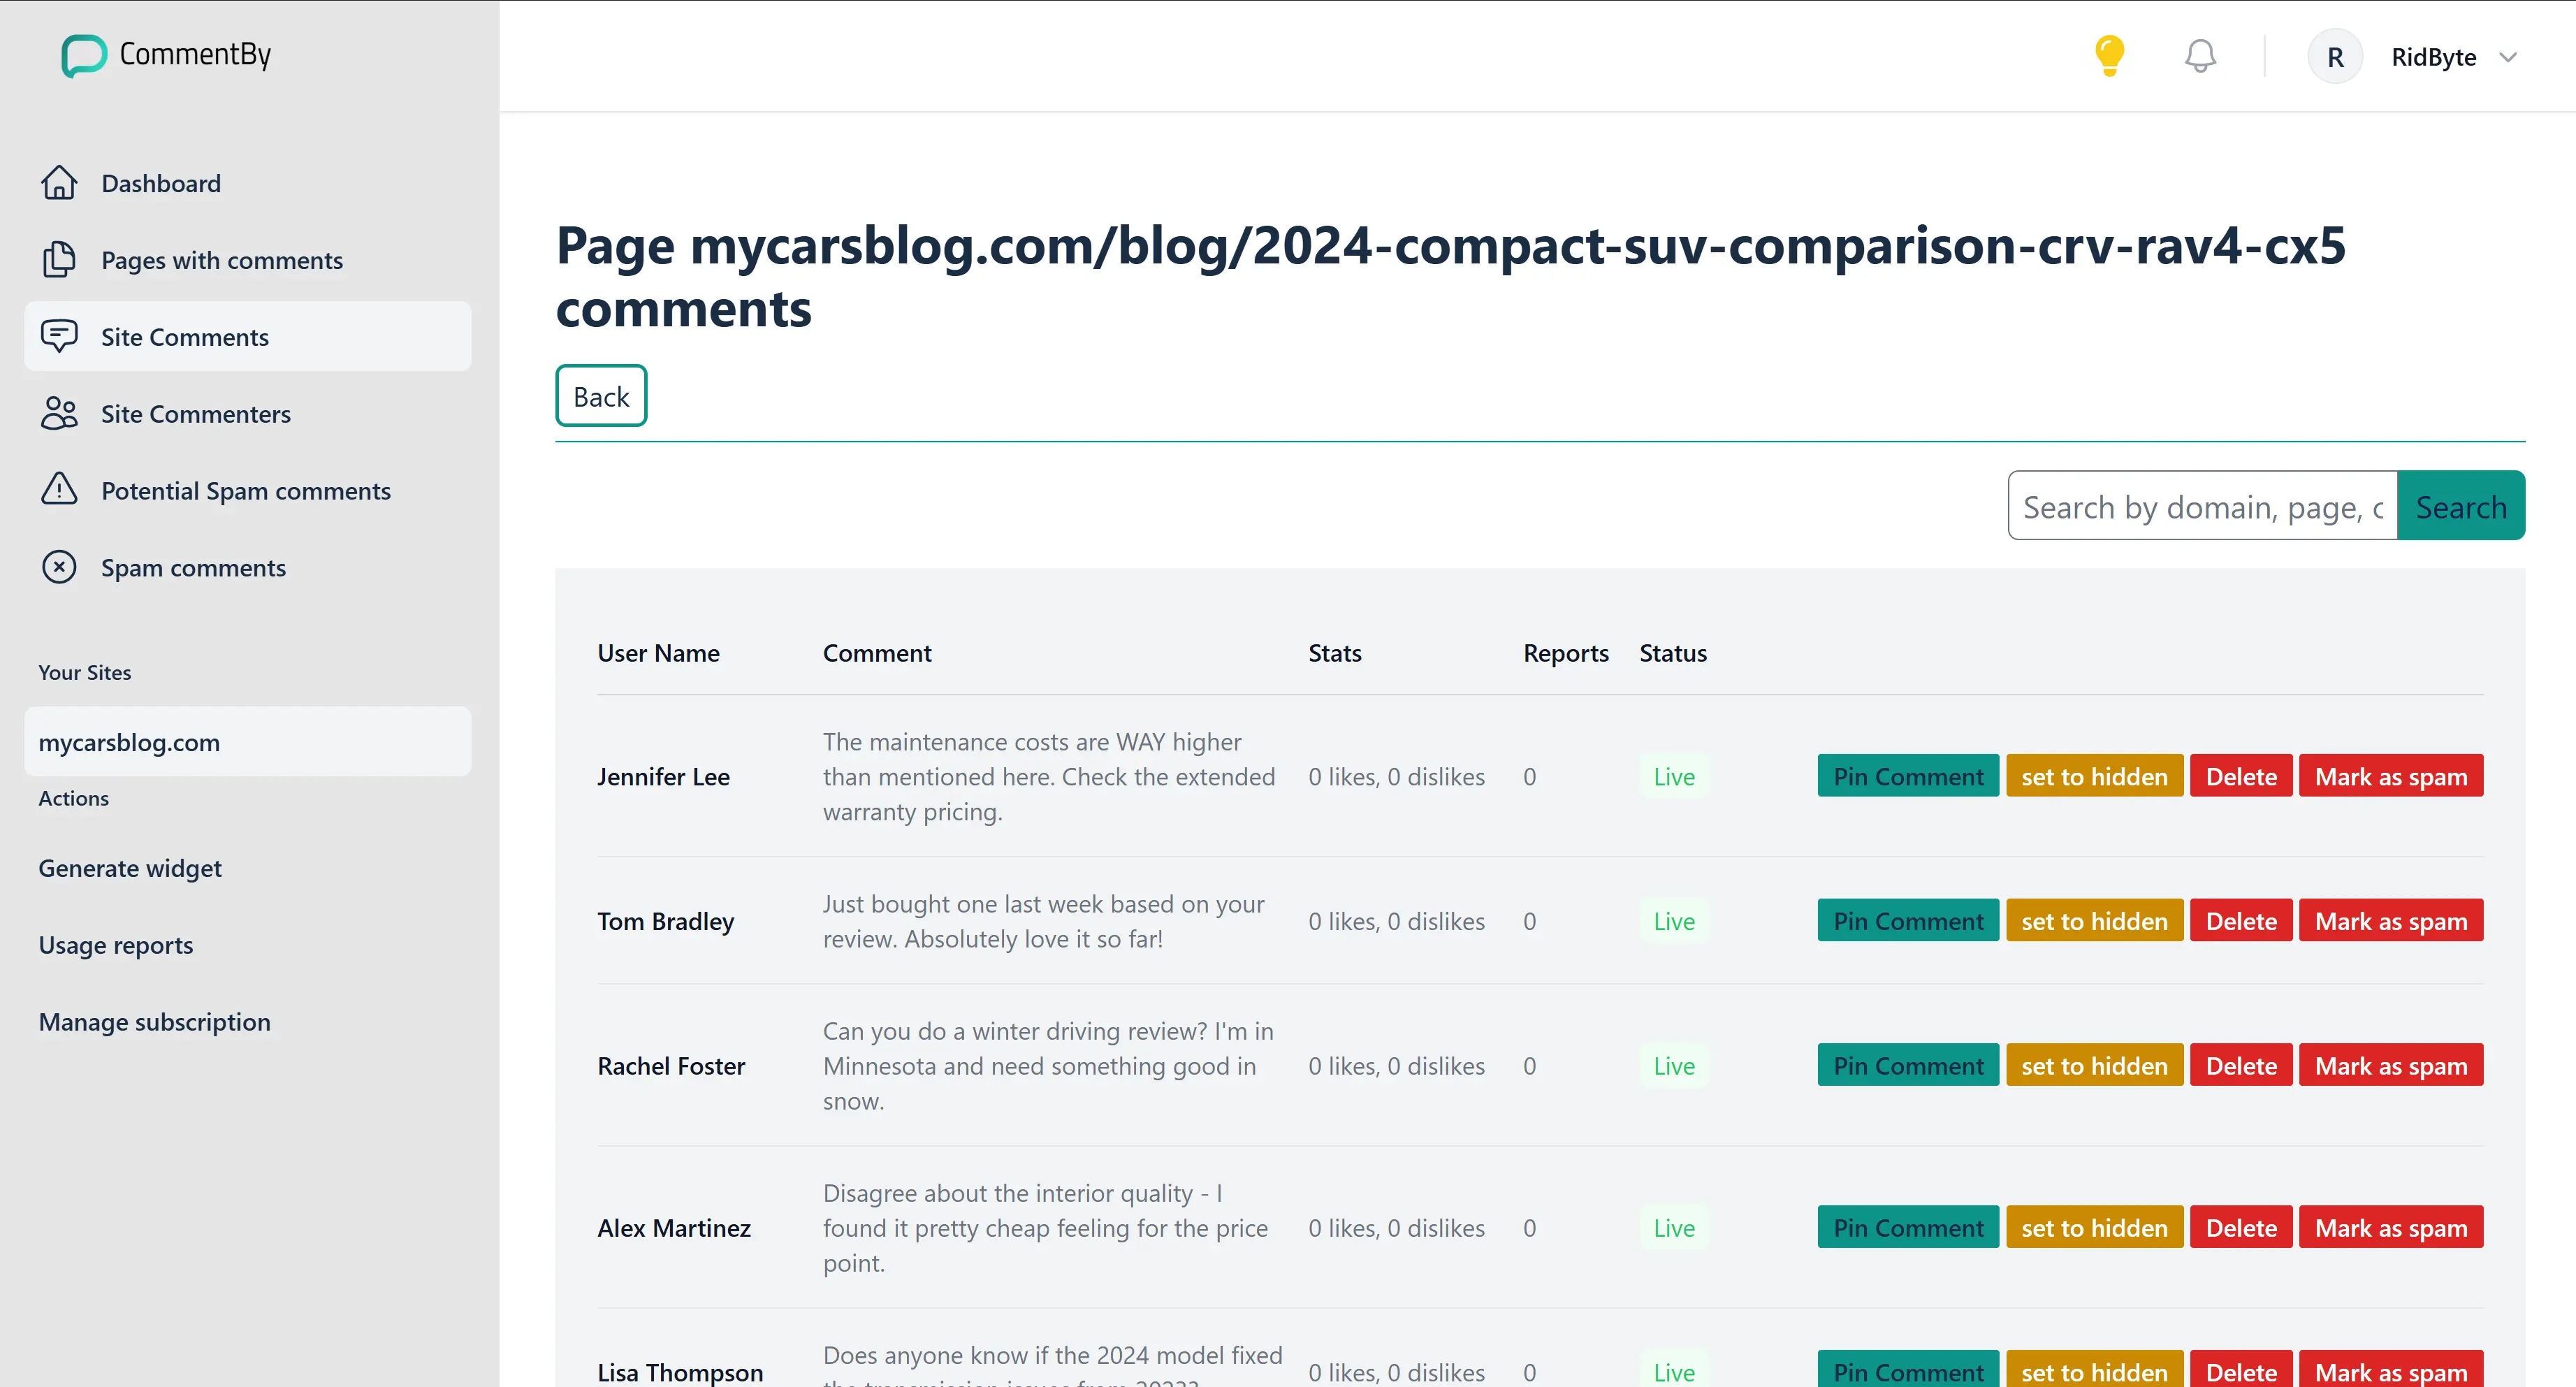Set Jennifer Lee's comment to hidden
This screenshot has width=2576, height=1387.
pyautogui.click(x=2094, y=775)
